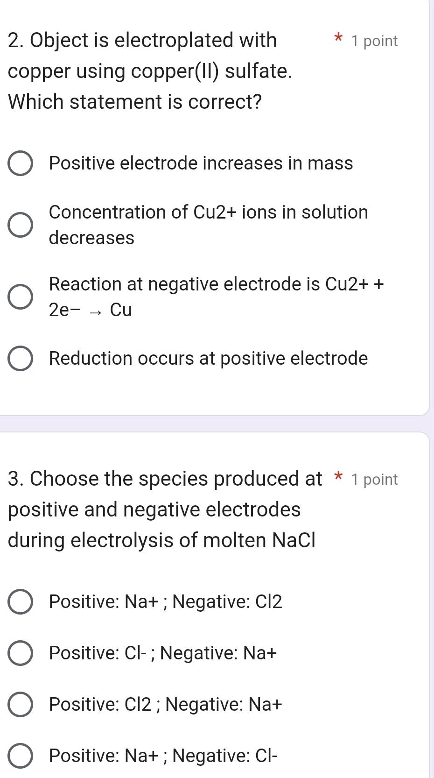
Task: Choose radio circle for 'Positive: Cl- ; Negative: Na+'
Action: 20,653
